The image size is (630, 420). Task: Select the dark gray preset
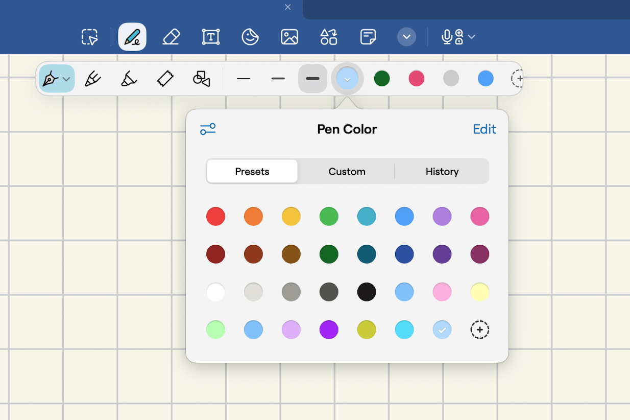pos(329,292)
